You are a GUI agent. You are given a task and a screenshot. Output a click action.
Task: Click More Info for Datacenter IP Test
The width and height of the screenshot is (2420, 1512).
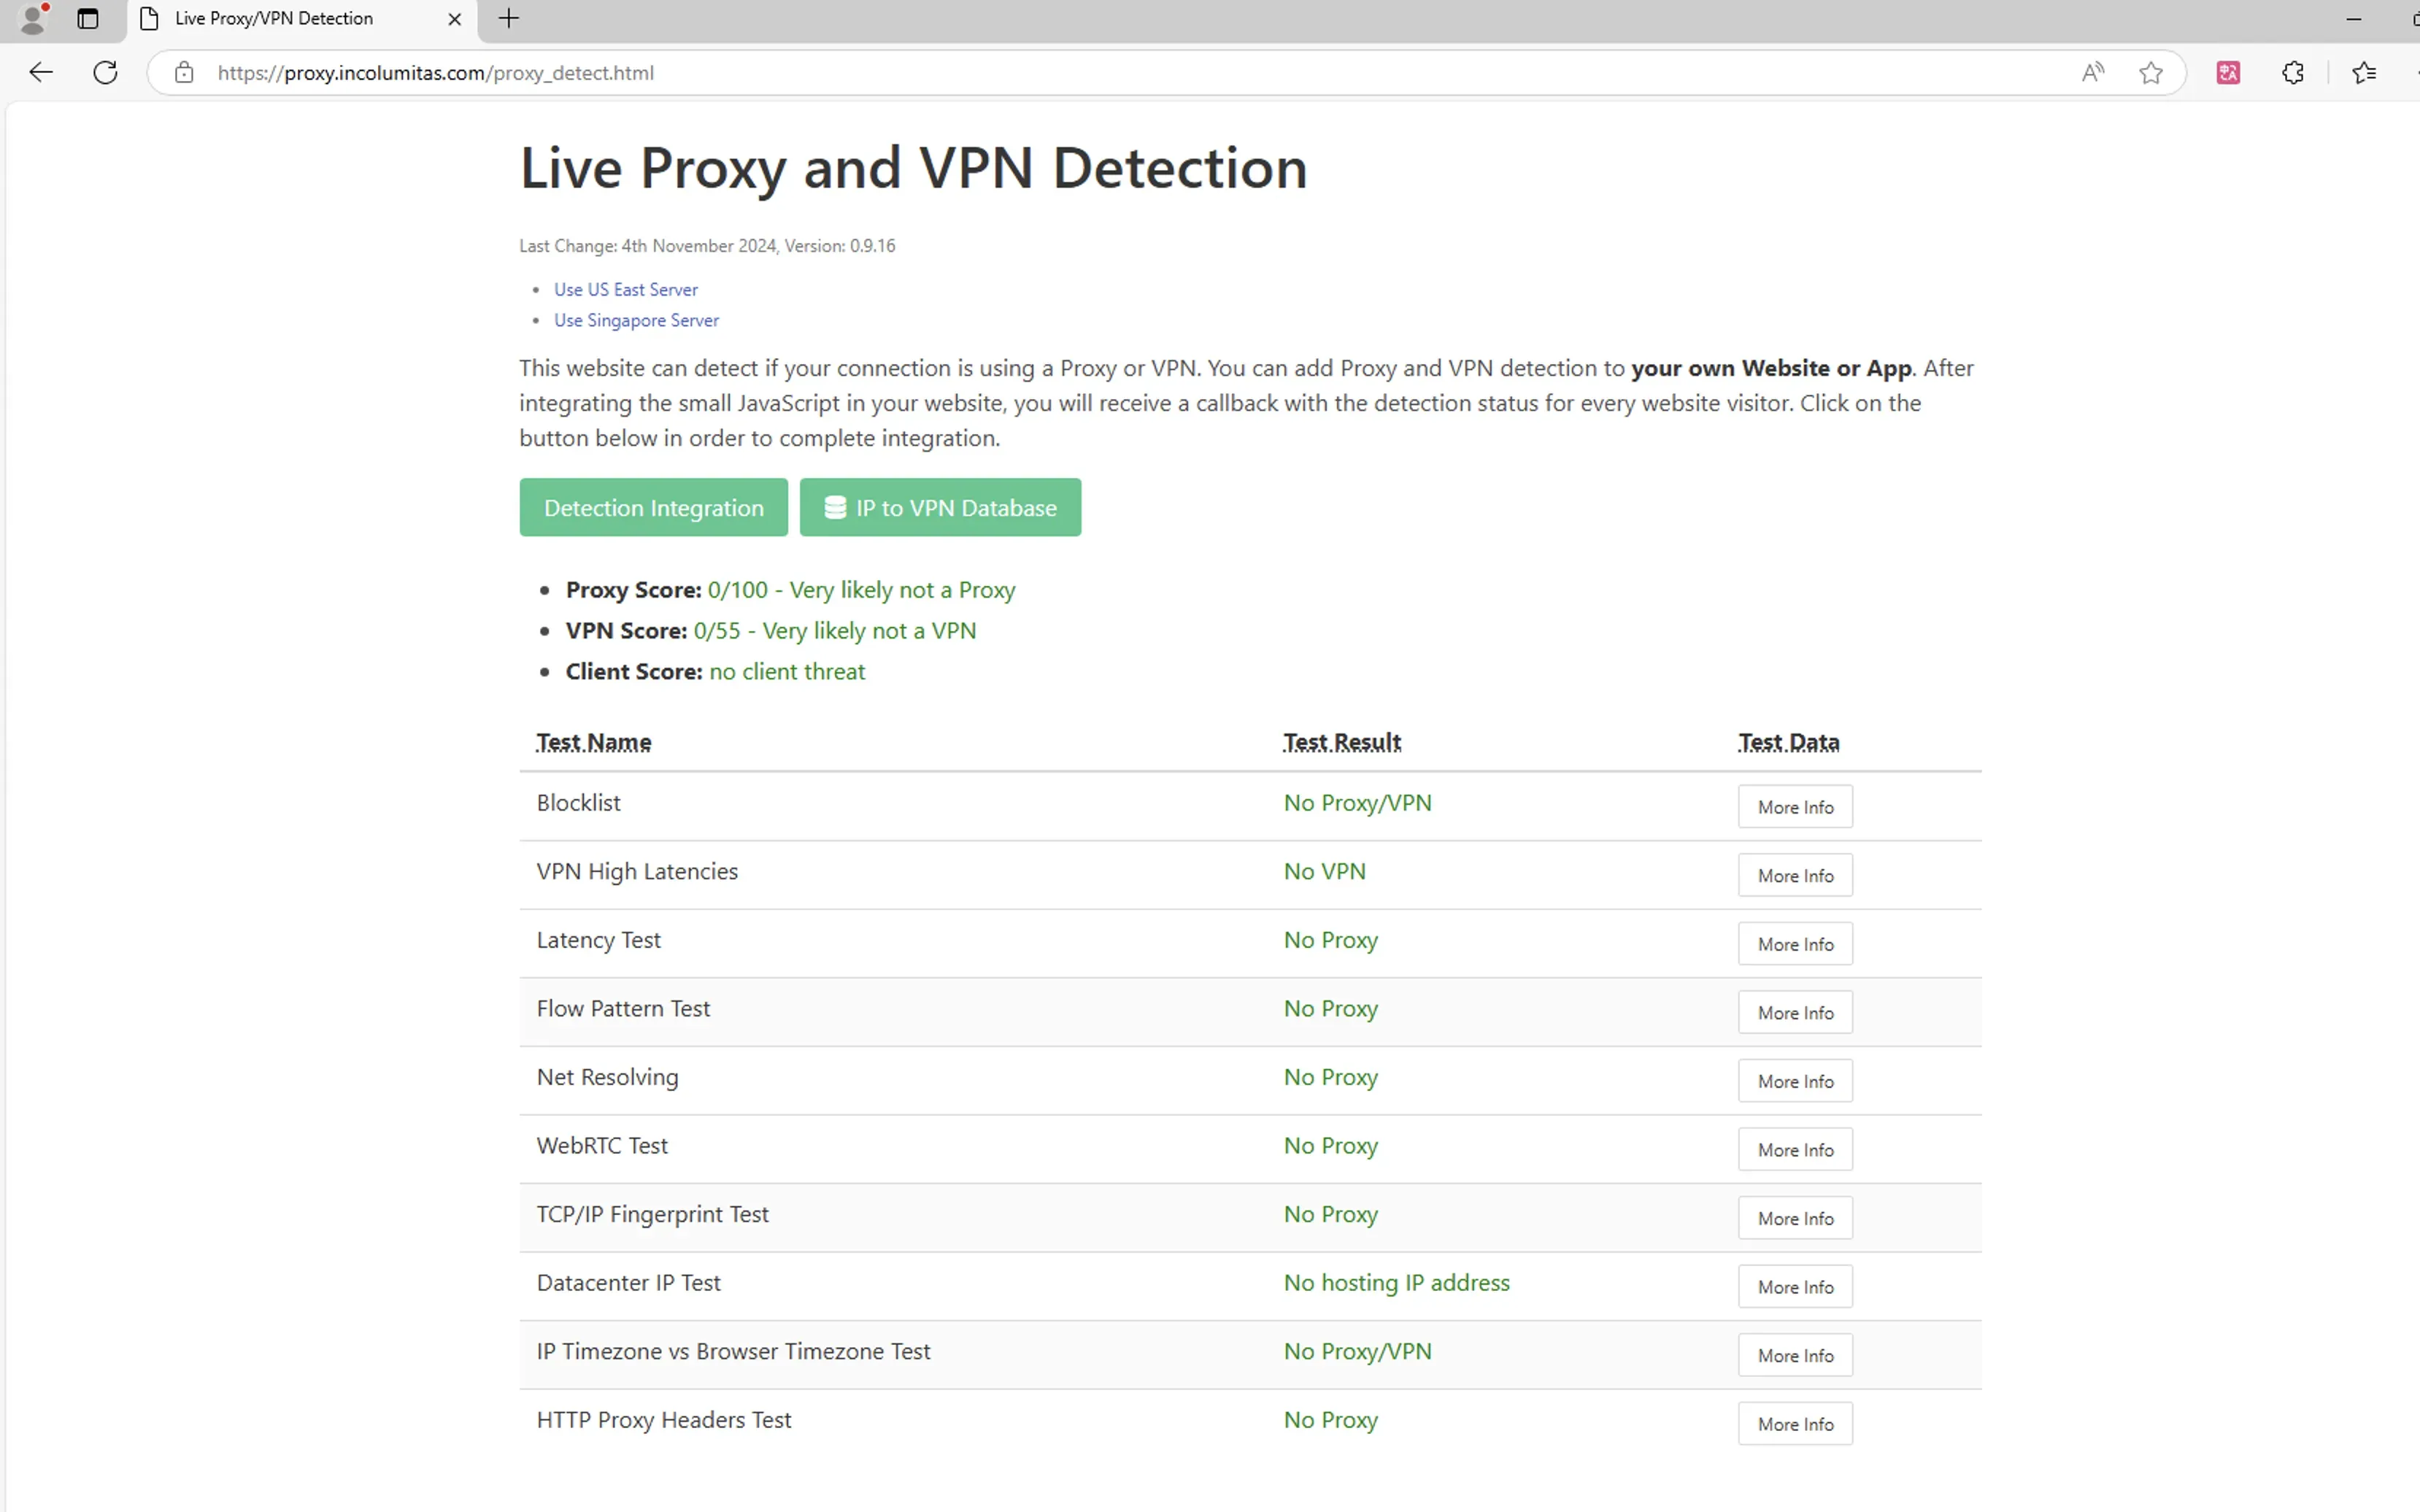1795,1286
